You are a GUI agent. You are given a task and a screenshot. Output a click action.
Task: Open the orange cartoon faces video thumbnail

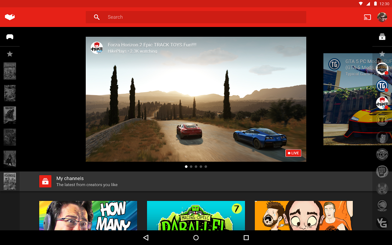tap(304, 216)
